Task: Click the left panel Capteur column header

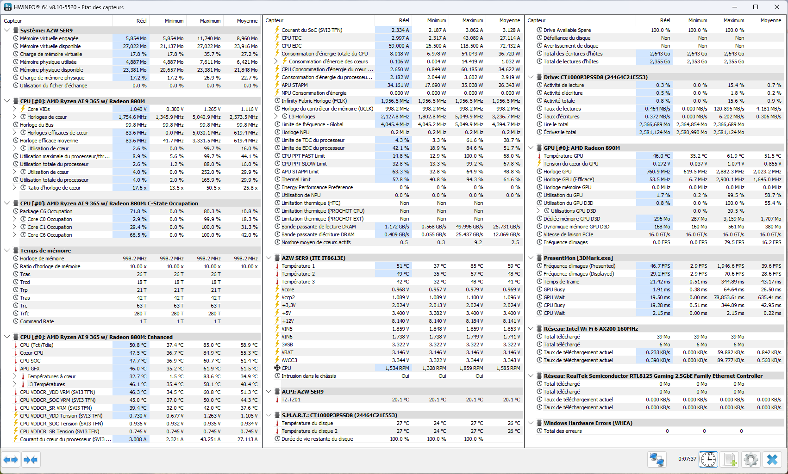Action: point(56,21)
